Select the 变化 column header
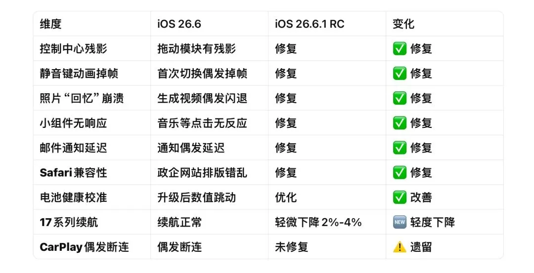The width and height of the screenshot is (534, 273). pos(403,24)
